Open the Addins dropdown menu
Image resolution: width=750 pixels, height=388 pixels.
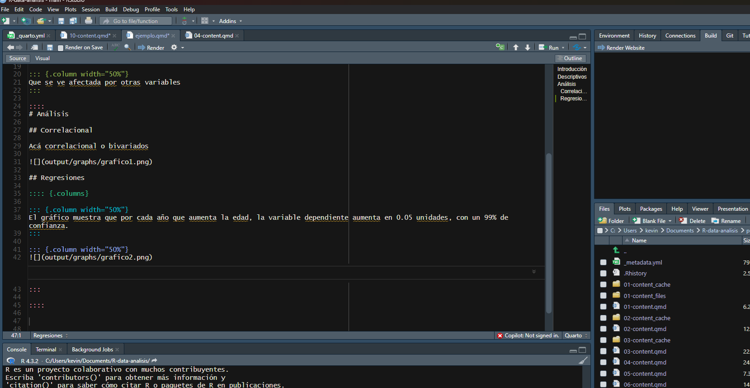pyautogui.click(x=230, y=21)
